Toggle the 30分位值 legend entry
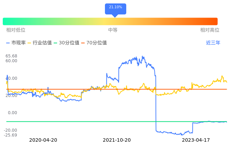236x152 pixels. click(66, 43)
